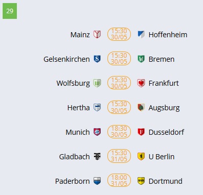Click the Hoffenheim club crest
This screenshot has width=203, height=195.
[x=141, y=34]
